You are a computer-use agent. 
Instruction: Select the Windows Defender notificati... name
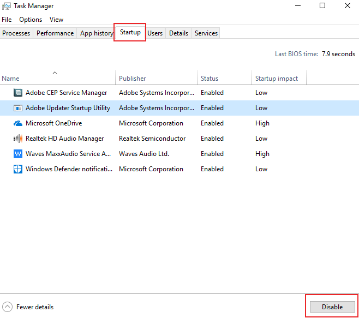[x=69, y=169]
